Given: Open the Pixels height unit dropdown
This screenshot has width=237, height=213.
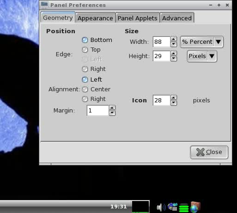Looking at the screenshot, I should pyautogui.click(x=202, y=56).
